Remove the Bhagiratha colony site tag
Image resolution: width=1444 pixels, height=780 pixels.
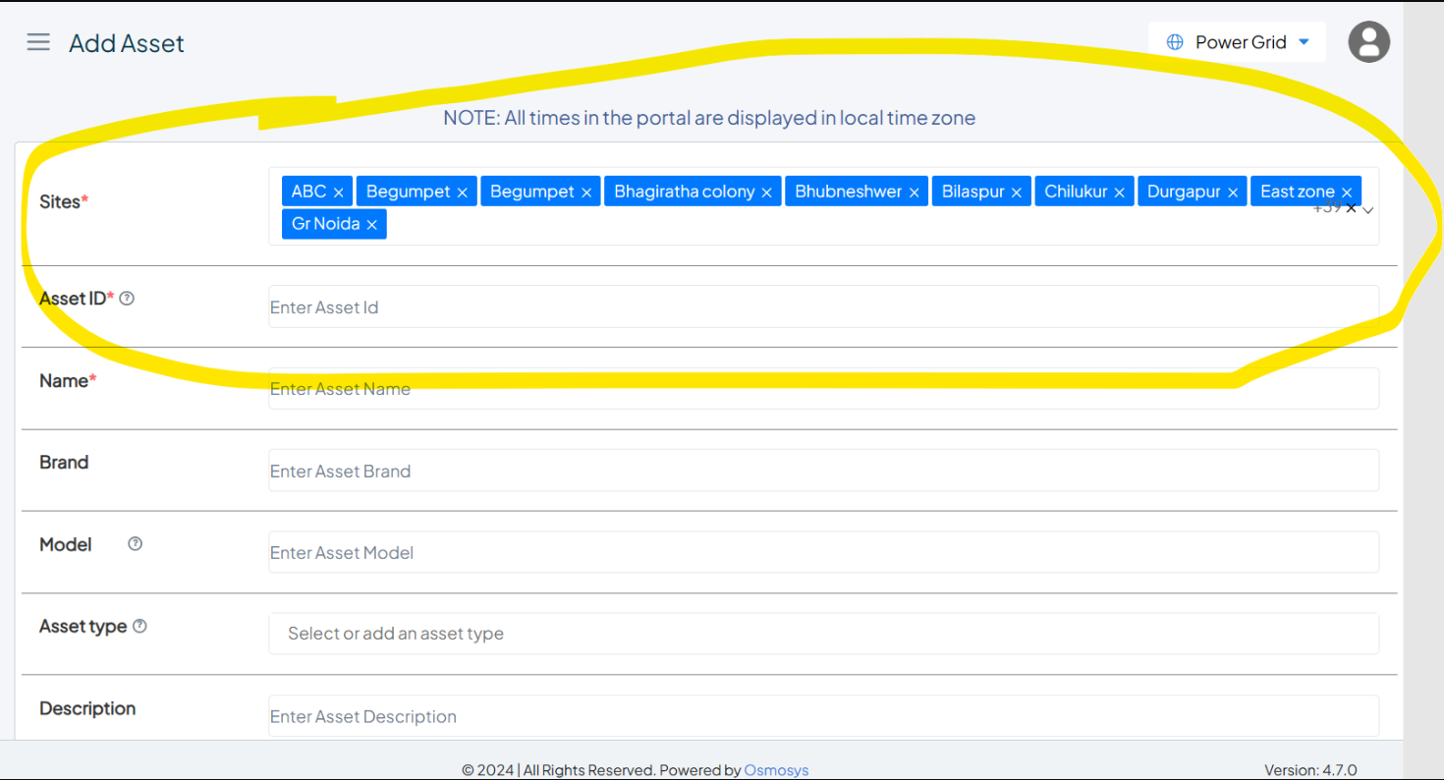766,193
